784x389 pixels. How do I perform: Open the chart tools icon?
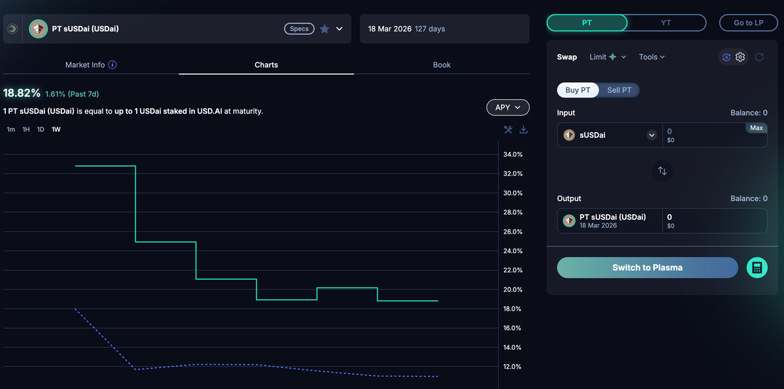click(x=508, y=130)
